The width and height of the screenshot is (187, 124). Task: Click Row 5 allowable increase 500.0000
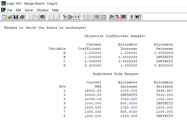pyautogui.click(x=129, y=103)
